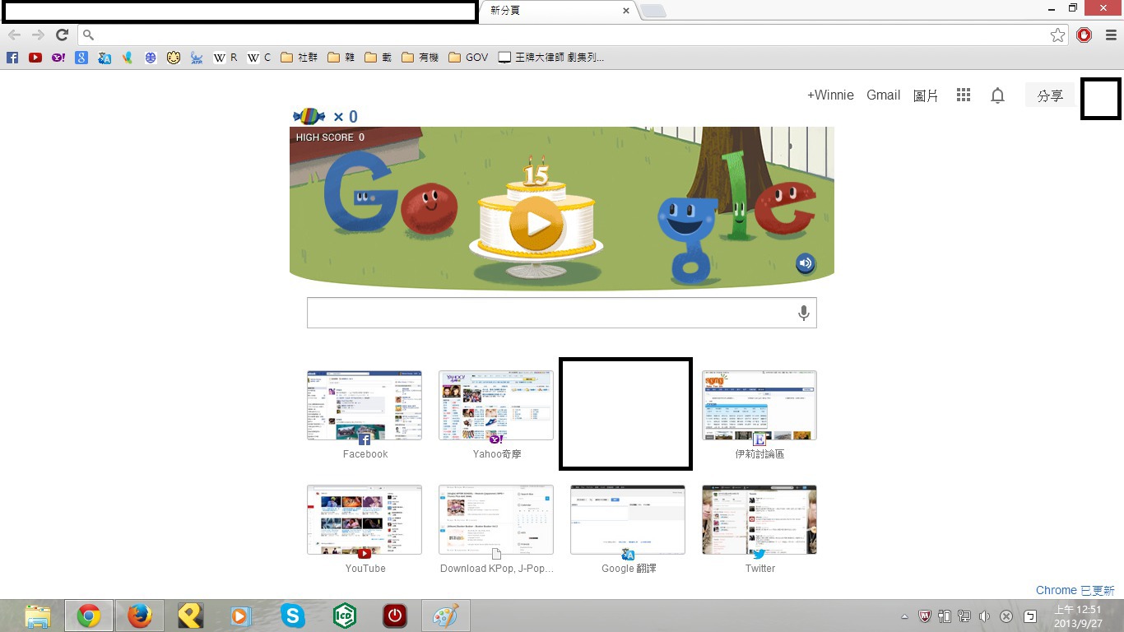Open the 有機 bookmarks folder
This screenshot has height=632, width=1124.
pos(420,58)
